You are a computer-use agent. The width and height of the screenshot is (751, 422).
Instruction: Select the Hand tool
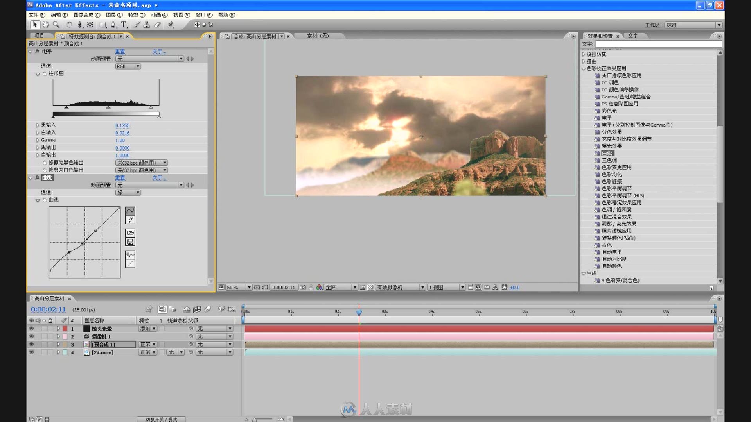tap(46, 25)
